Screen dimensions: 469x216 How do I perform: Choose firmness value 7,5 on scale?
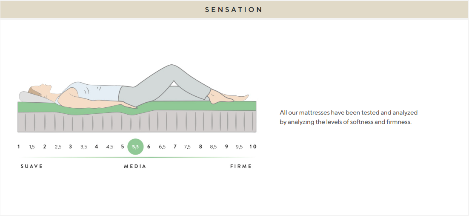pyautogui.click(x=187, y=147)
